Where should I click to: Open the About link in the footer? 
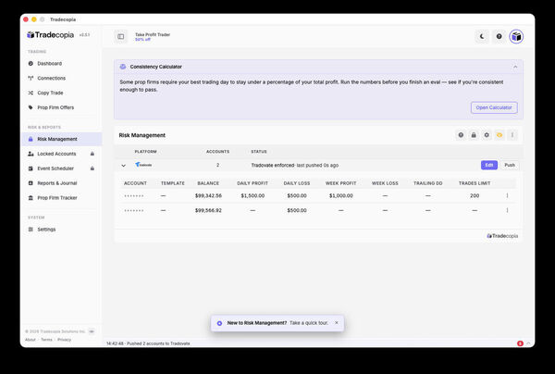[31, 340]
